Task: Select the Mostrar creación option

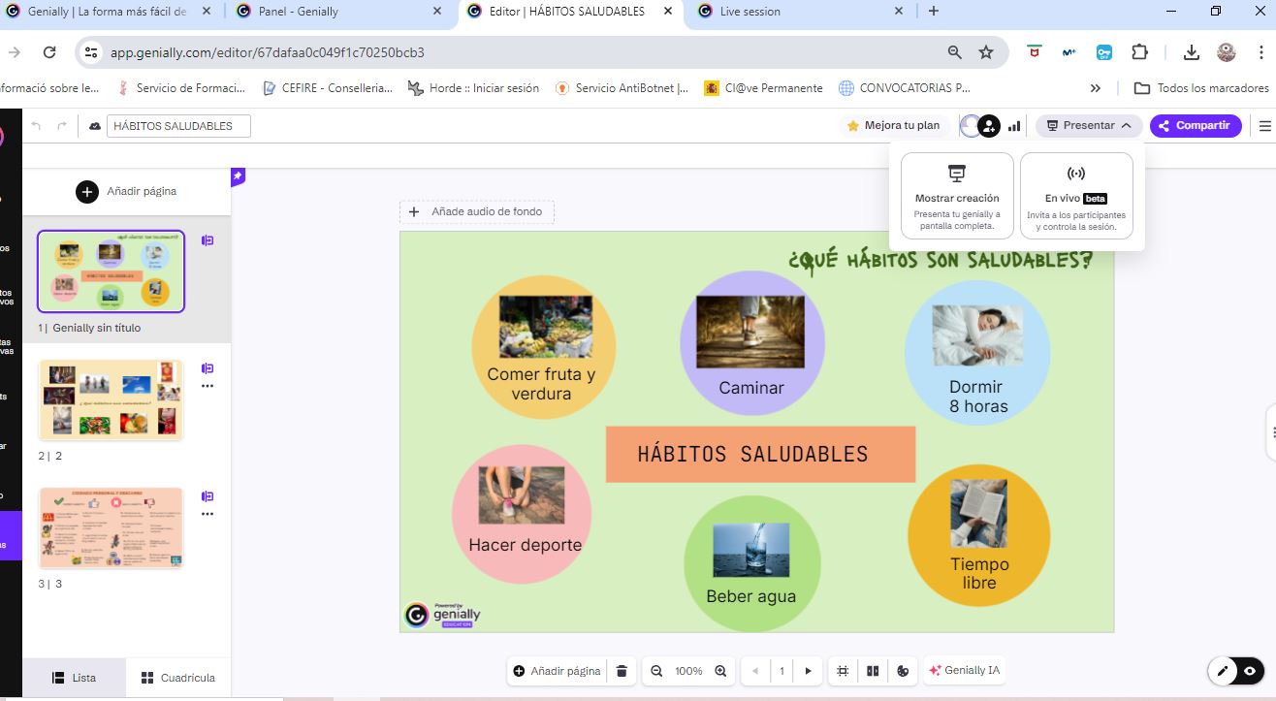Action: (x=957, y=195)
